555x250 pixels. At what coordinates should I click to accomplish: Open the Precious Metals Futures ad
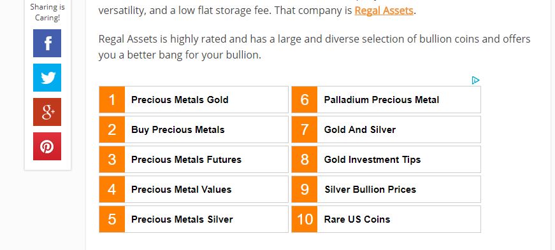tap(194, 160)
